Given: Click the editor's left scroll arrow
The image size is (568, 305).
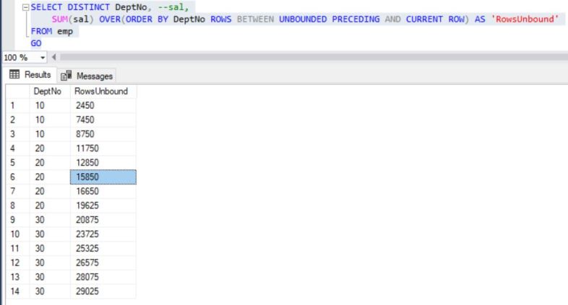Looking at the screenshot, I should pyautogui.click(x=56, y=57).
